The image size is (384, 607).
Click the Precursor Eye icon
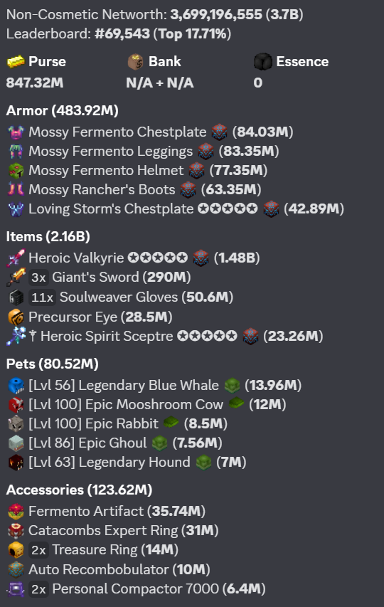coord(16,317)
